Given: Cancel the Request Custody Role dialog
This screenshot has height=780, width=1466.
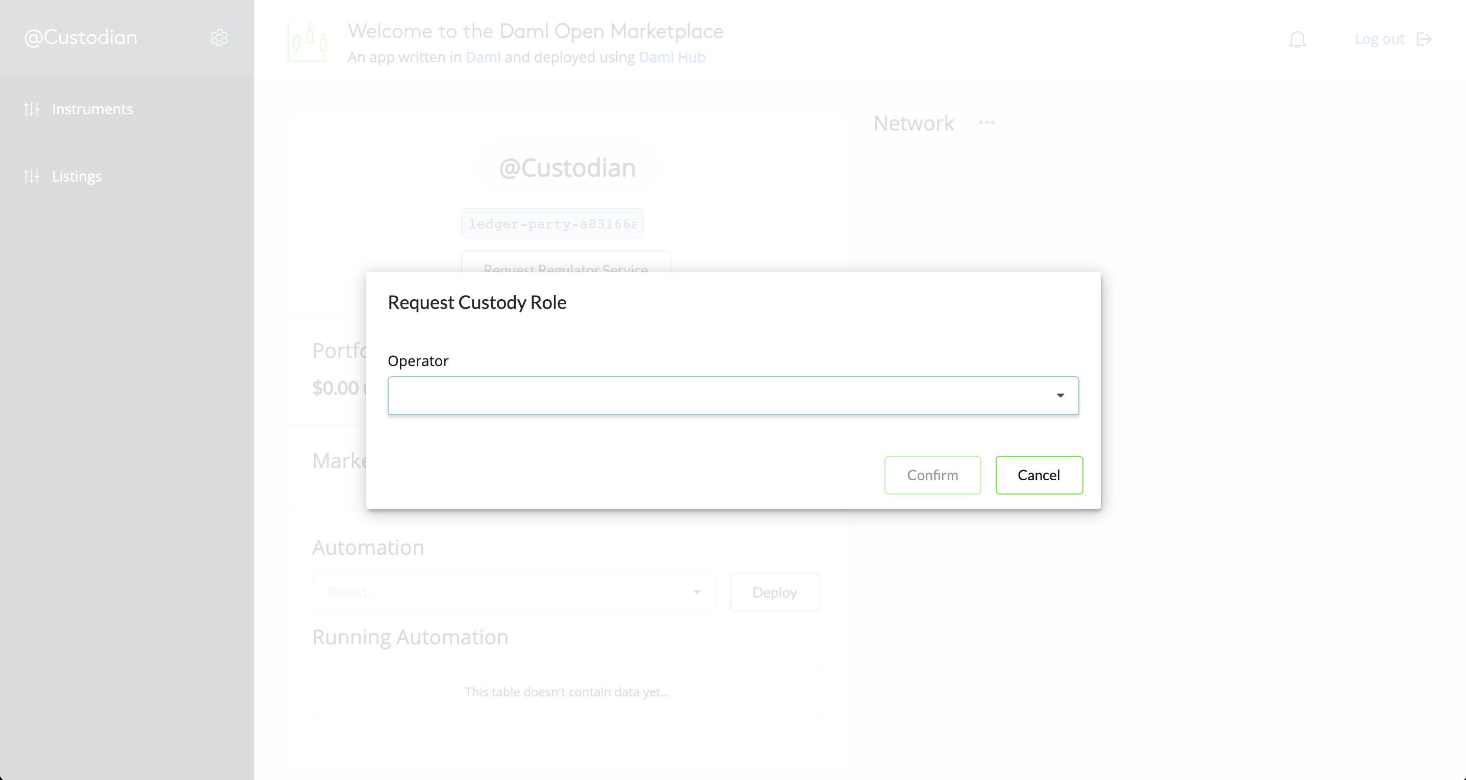Looking at the screenshot, I should coord(1039,475).
